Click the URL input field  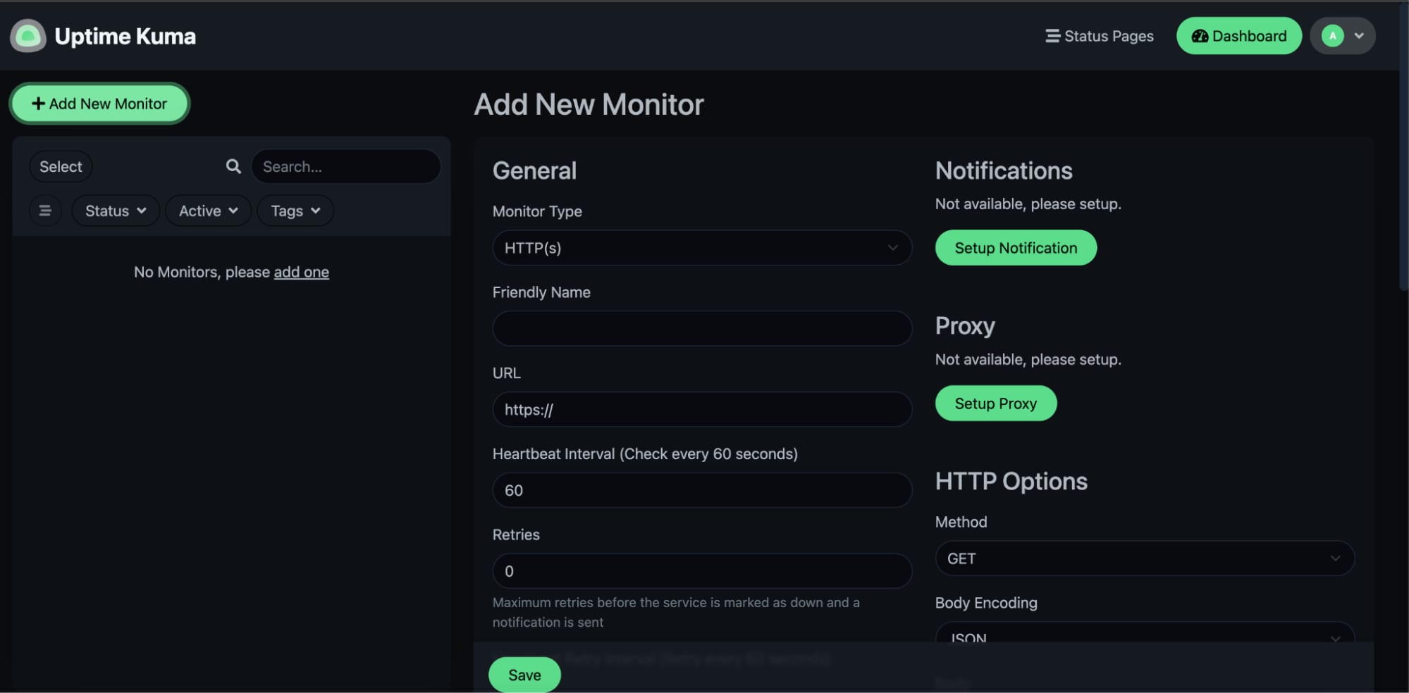pyautogui.click(x=701, y=409)
